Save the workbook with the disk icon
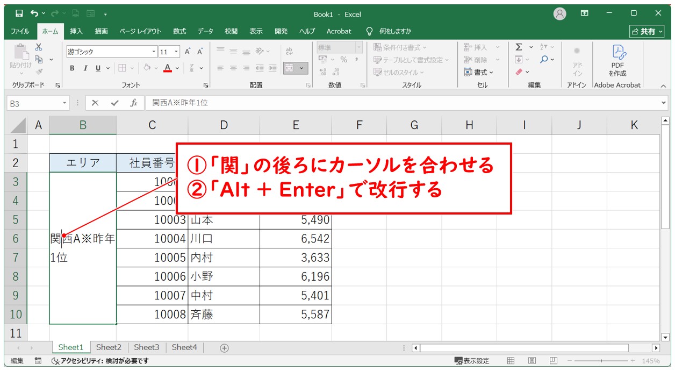This screenshot has width=675, height=371. point(19,13)
